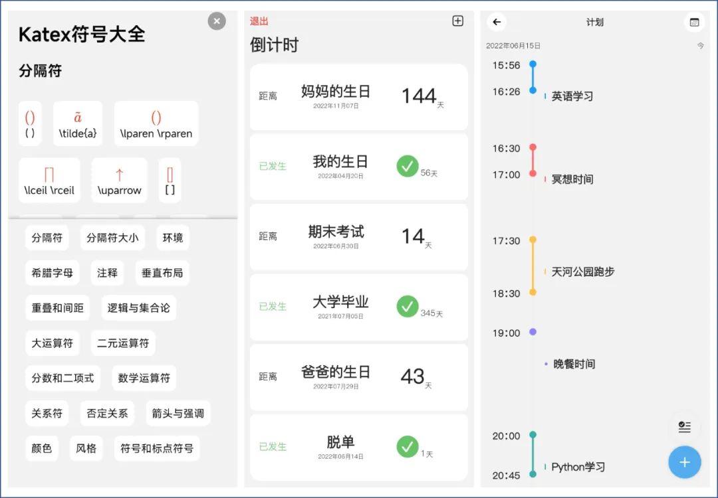Image resolution: width=718 pixels, height=498 pixels.
Task: Tap the blue plus button to add a plan
Action: [685, 462]
